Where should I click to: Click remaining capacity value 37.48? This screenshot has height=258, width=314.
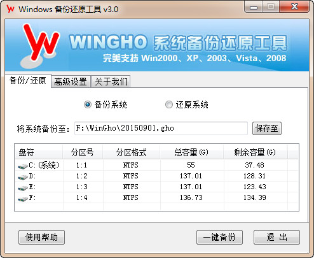tap(255, 165)
